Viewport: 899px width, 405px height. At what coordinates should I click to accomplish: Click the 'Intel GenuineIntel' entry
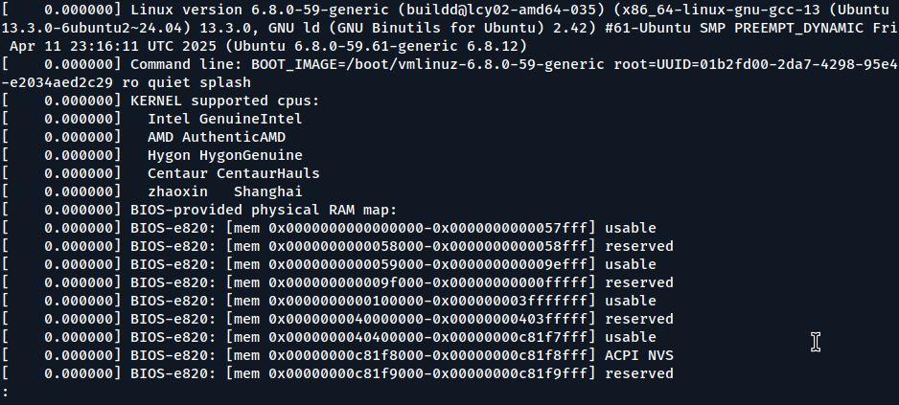(x=225, y=119)
